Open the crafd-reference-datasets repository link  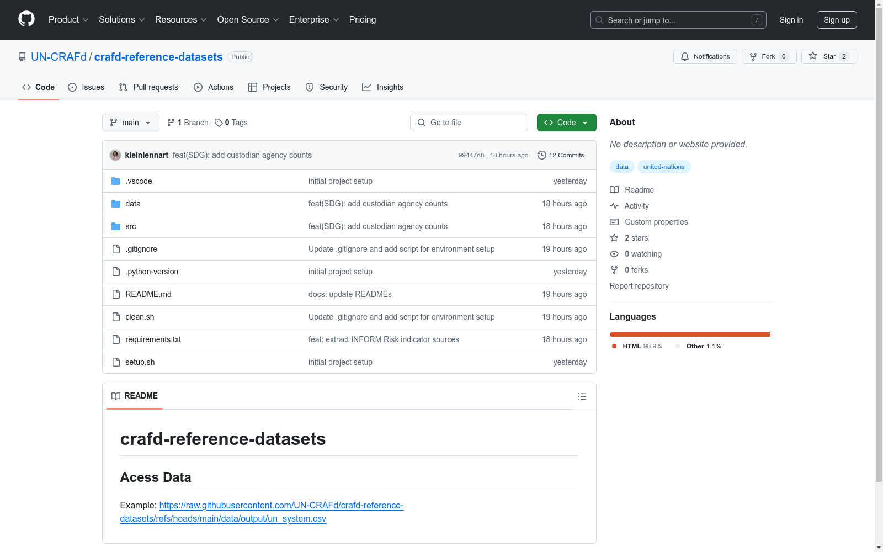(158, 57)
